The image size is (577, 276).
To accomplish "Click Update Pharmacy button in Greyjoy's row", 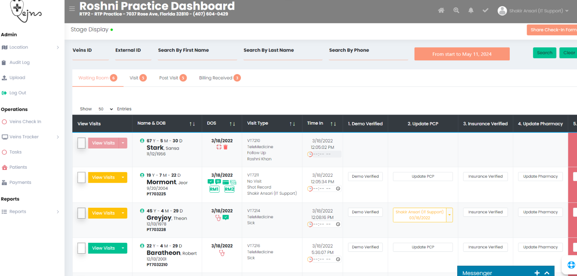I will pyautogui.click(x=540, y=212).
